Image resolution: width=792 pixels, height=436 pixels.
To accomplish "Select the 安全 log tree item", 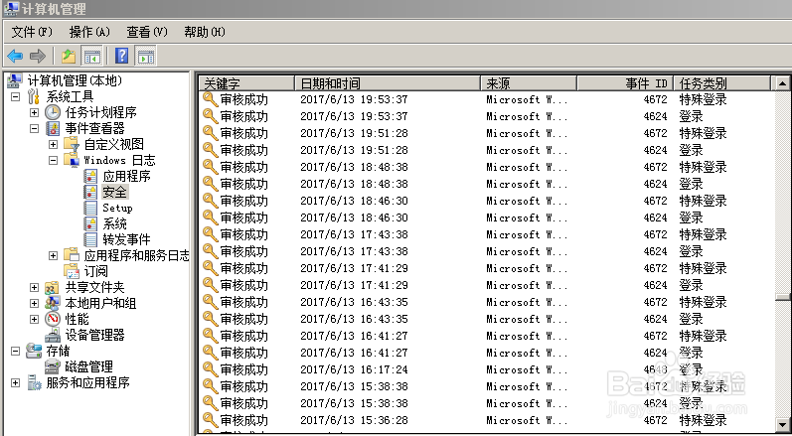I will [x=114, y=192].
